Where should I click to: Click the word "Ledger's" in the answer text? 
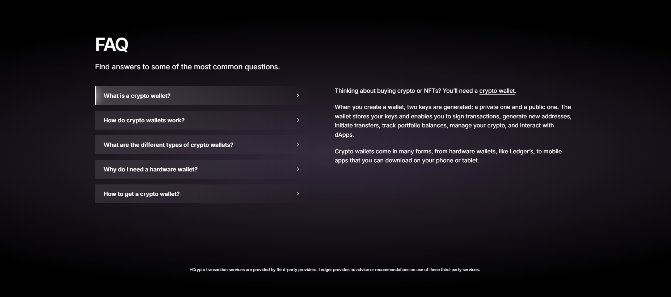[521, 152]
